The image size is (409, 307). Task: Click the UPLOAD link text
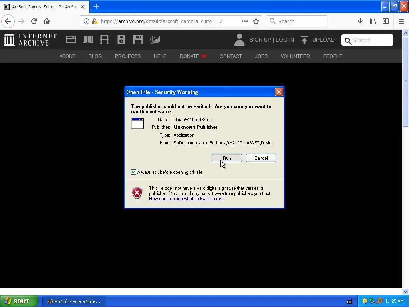[324, 40]
